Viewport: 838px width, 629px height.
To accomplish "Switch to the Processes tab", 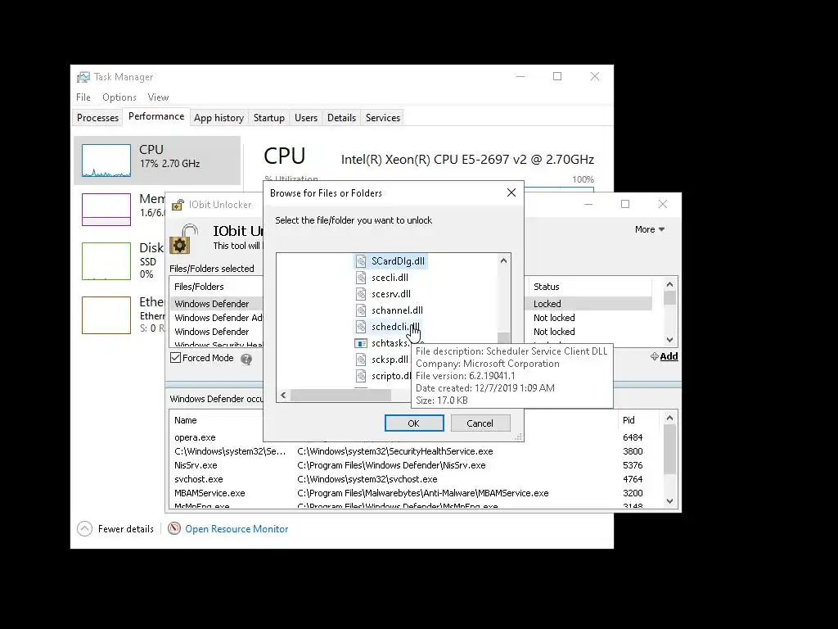I will pos(98,118).
